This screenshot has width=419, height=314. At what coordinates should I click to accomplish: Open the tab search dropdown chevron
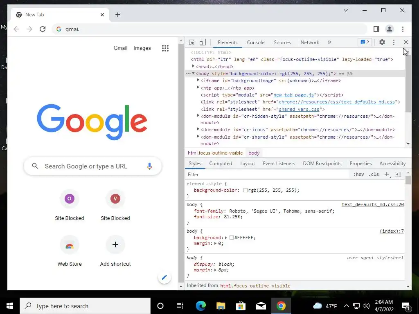point(345,10)
